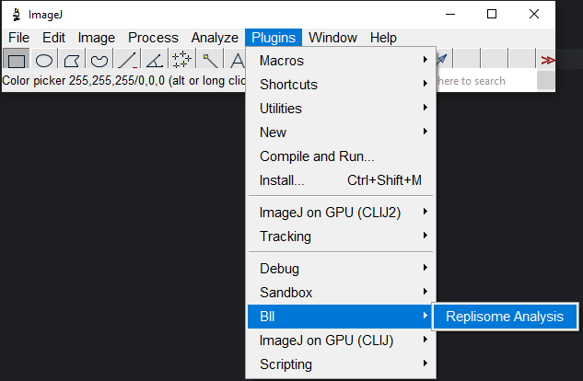Expand the Scripting submenu

point(341,364)
